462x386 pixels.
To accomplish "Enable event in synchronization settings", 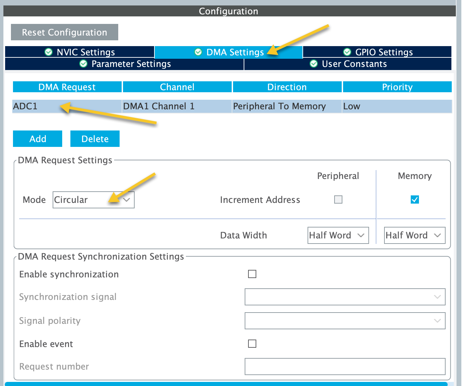I will click(x=252, y=344).
